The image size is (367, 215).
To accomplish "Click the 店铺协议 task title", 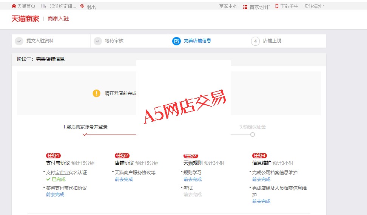I will (x=124, y=163).
